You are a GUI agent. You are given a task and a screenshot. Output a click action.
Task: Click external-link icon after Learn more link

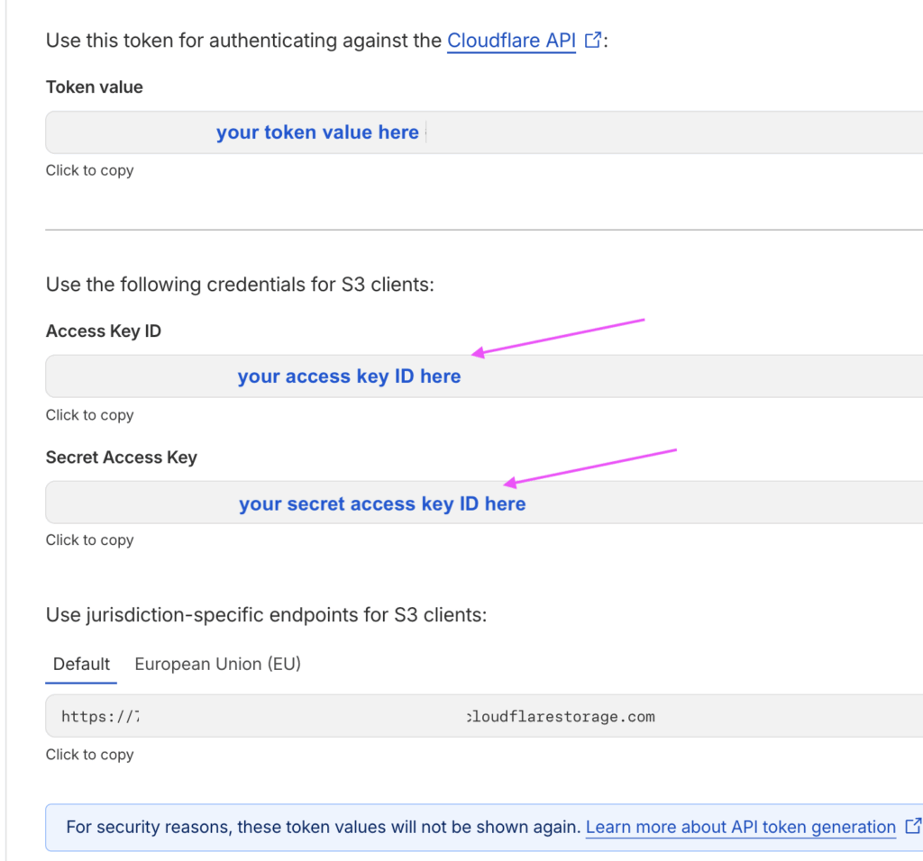click(x=912, y=826)
